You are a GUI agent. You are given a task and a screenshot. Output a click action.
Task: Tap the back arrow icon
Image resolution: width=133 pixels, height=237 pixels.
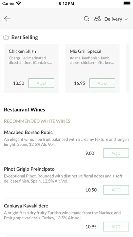(x=7, y=19)
